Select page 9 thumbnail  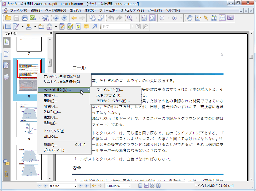tap(29, 120)
